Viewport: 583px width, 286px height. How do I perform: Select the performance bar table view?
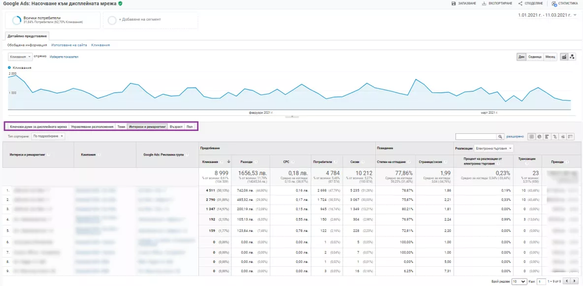(x=547, y=136)
